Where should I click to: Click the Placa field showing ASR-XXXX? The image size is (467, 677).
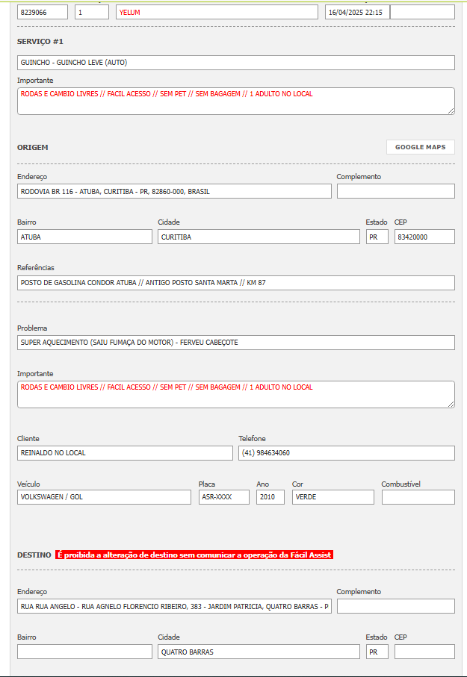[x=223, y=497]
